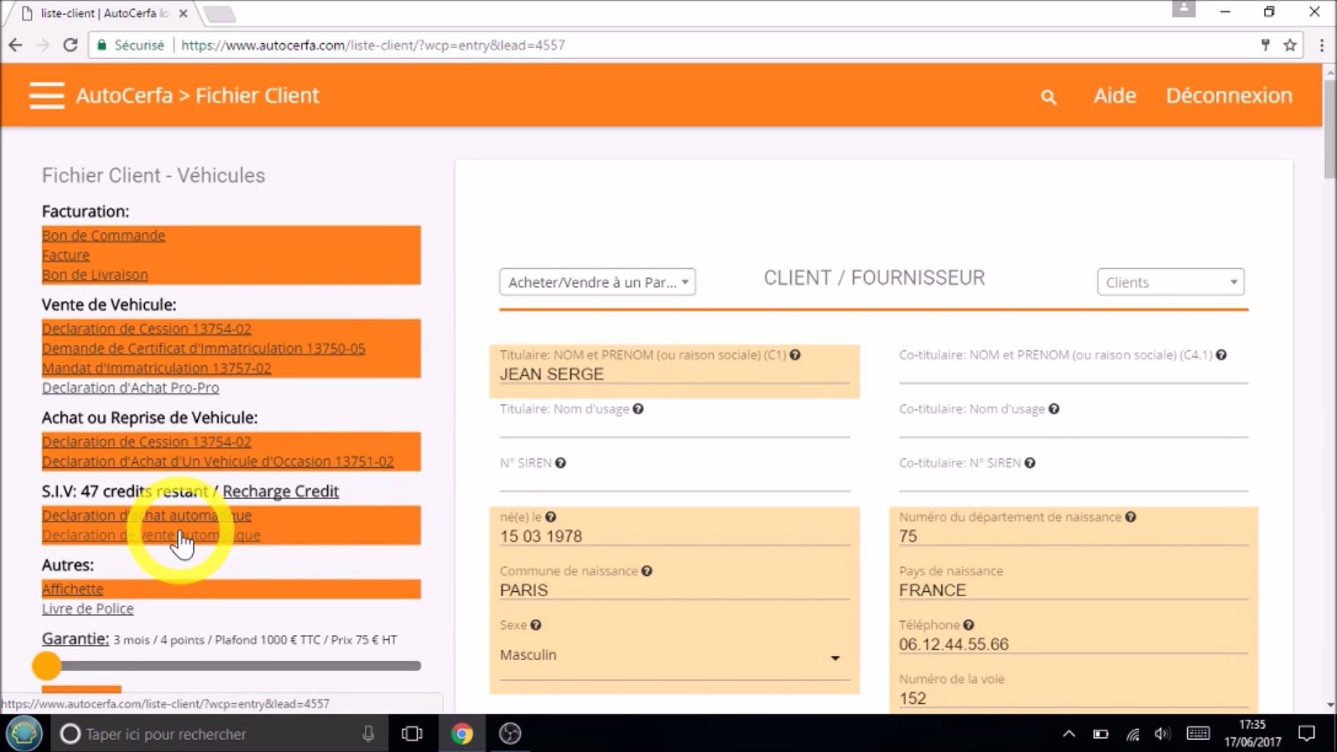Screen dimensions: 1337x752
Task: Click the département de naissance field 75
Action: coord(1073,536)
